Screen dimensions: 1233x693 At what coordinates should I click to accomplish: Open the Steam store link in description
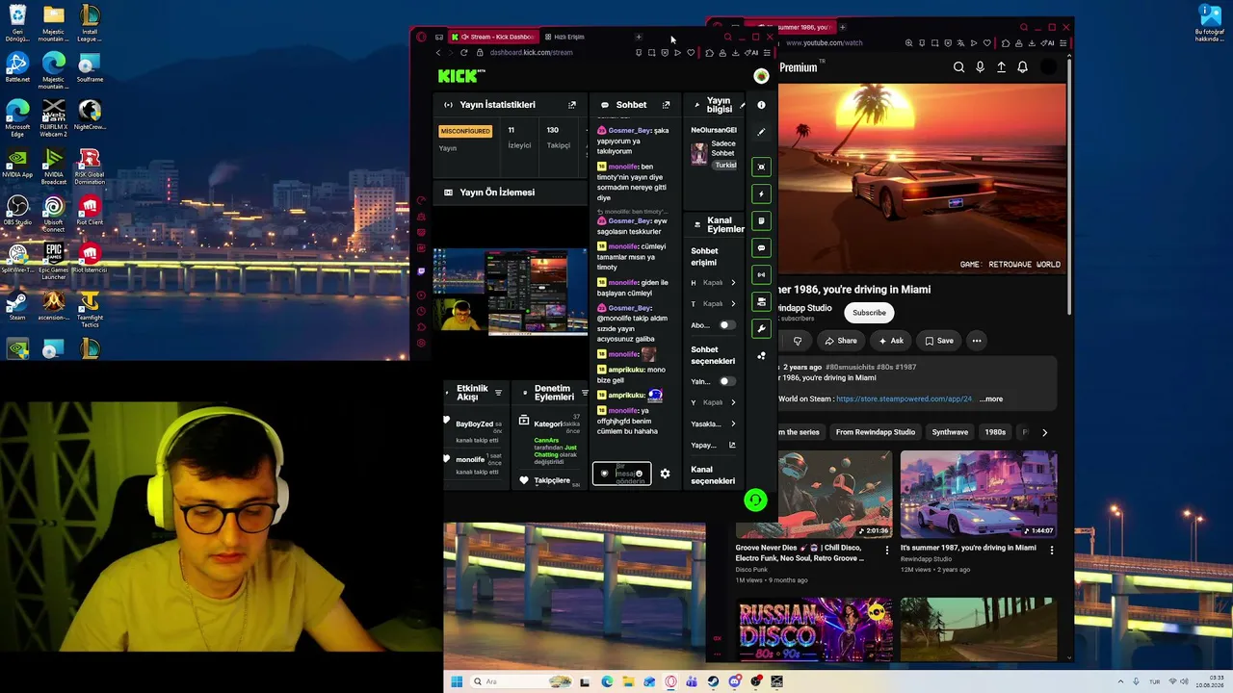[905, 398]
